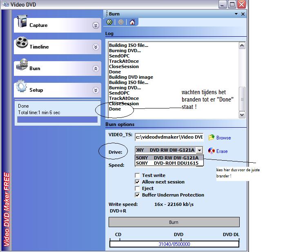
Task: Uncheck Allow next session
Action: (138, 182)
